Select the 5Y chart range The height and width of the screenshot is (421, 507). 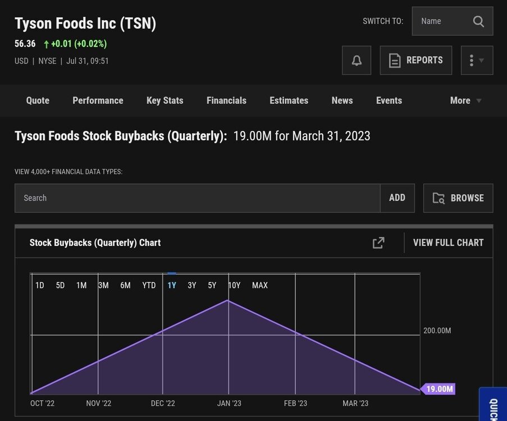point(212,285)
